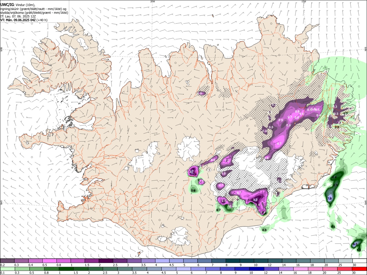Click the 'rigning/skúrir' description line in header

coord(33,9)
